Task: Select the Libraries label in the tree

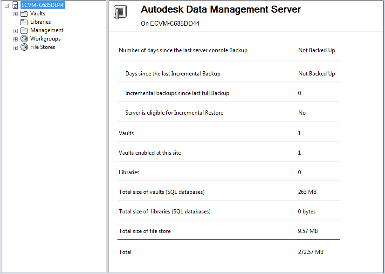Action: 41,22
